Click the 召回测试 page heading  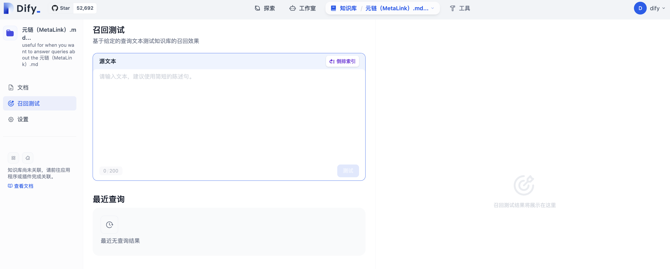[x=109, y=30]
